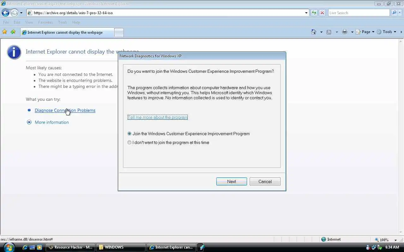
Task: Expand the Home button dropdown arrow
Action: pyautogui.click(x=321, y=32)
